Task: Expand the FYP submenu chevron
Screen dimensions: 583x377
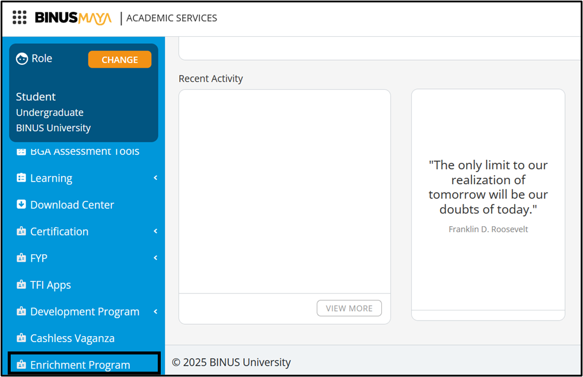Action: (x=155, y=258)
